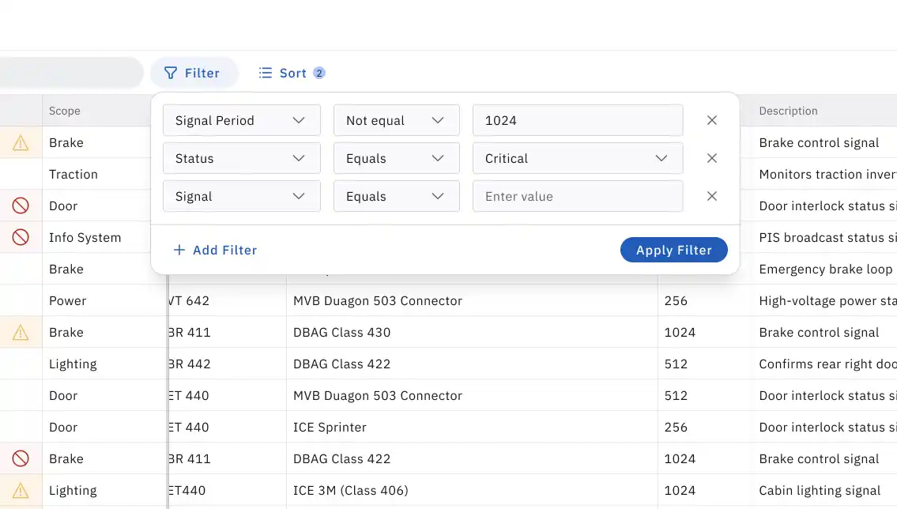Click the Apply Filter button
Screen dimensions: 897x509
pos(674,250)
